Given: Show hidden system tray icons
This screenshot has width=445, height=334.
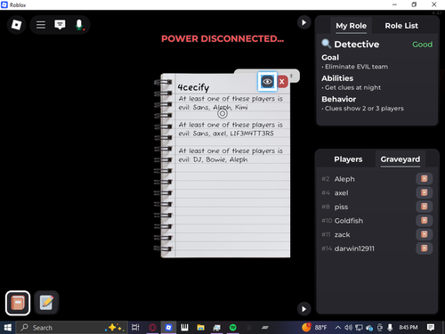Looking at the screenshot, I should (x=337, y=328).
